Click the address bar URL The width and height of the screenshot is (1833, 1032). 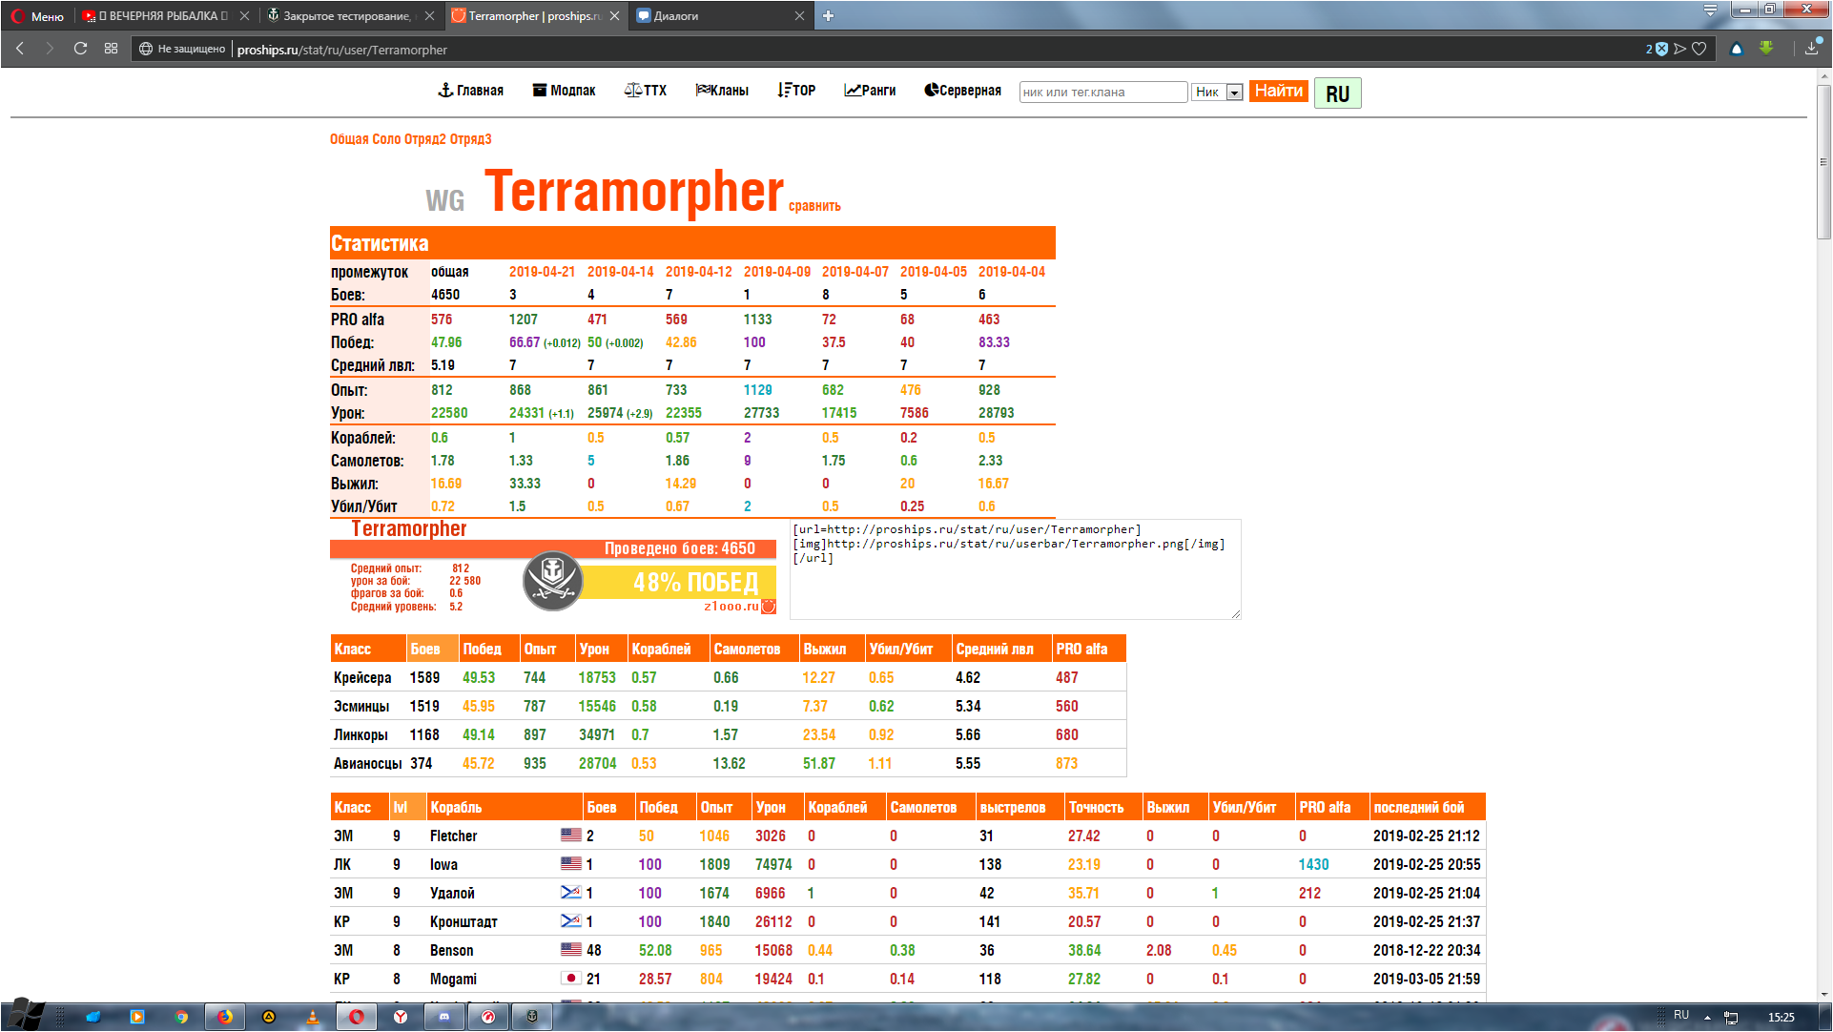[342, 50]
